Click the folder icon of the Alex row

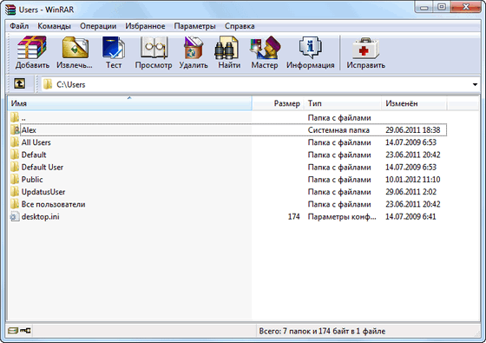[x=15, y=129]
